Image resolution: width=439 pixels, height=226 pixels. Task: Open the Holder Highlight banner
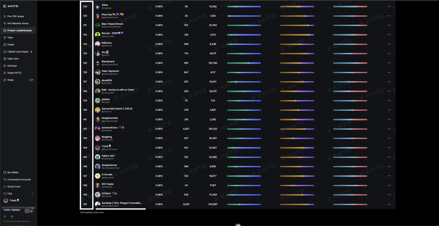tap(18, 210)
